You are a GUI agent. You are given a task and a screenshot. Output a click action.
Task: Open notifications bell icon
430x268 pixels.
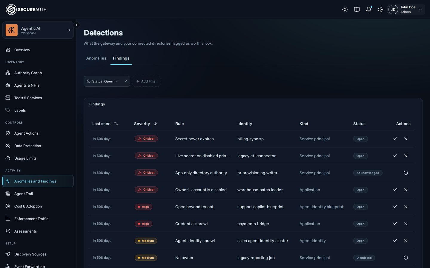point(369,10)
